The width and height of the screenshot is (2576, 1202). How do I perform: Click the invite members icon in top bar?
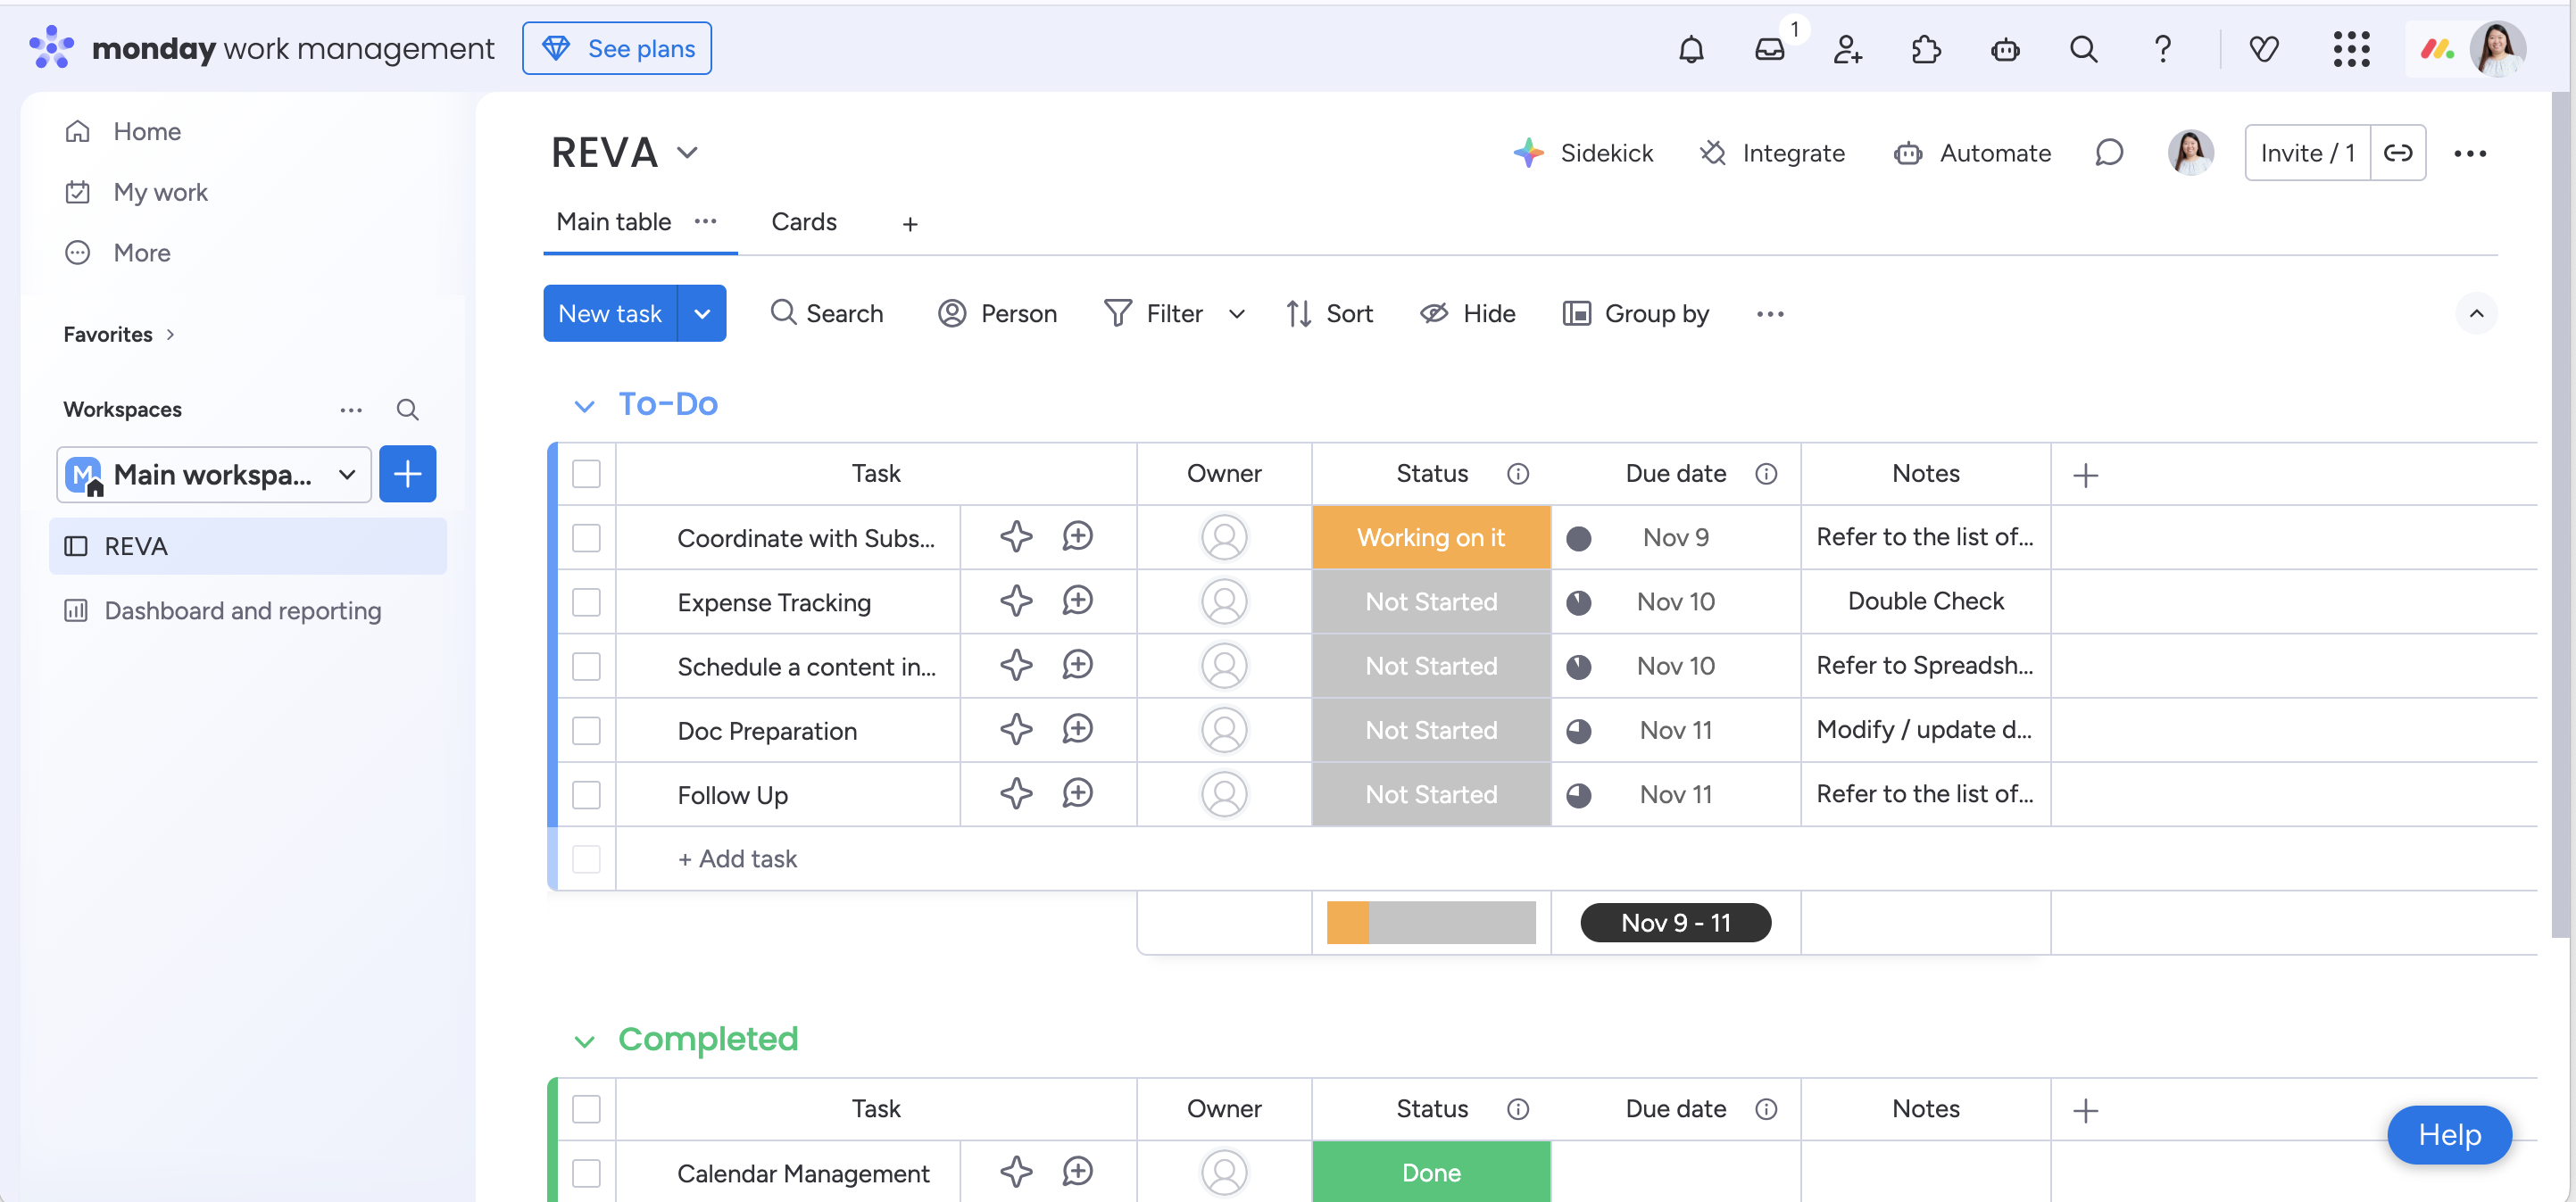tap(1847, 49)
